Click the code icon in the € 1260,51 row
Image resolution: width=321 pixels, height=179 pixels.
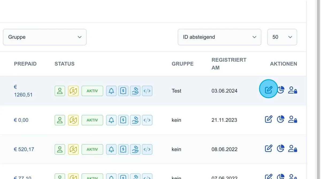point(147,91)
